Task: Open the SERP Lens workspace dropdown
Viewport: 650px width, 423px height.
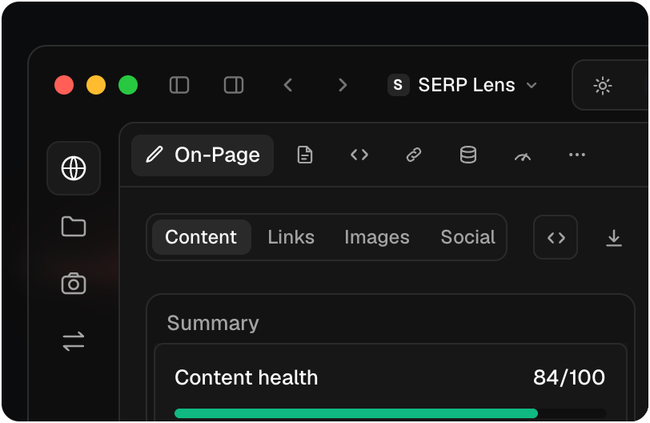Action: 462,85
